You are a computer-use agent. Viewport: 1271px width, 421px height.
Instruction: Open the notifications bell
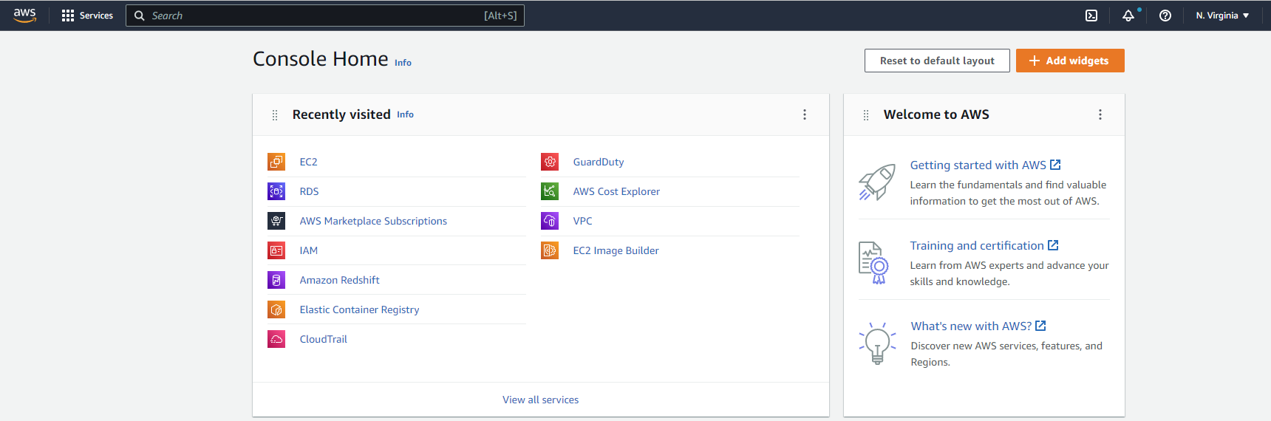click(1128, 16)
